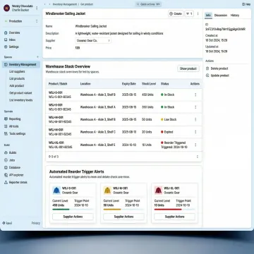This screenshot has height=254, width=254.
Task: Click the red jacket thumbnail on the WSJ-XL-001 card
Action: coord(158,190)
